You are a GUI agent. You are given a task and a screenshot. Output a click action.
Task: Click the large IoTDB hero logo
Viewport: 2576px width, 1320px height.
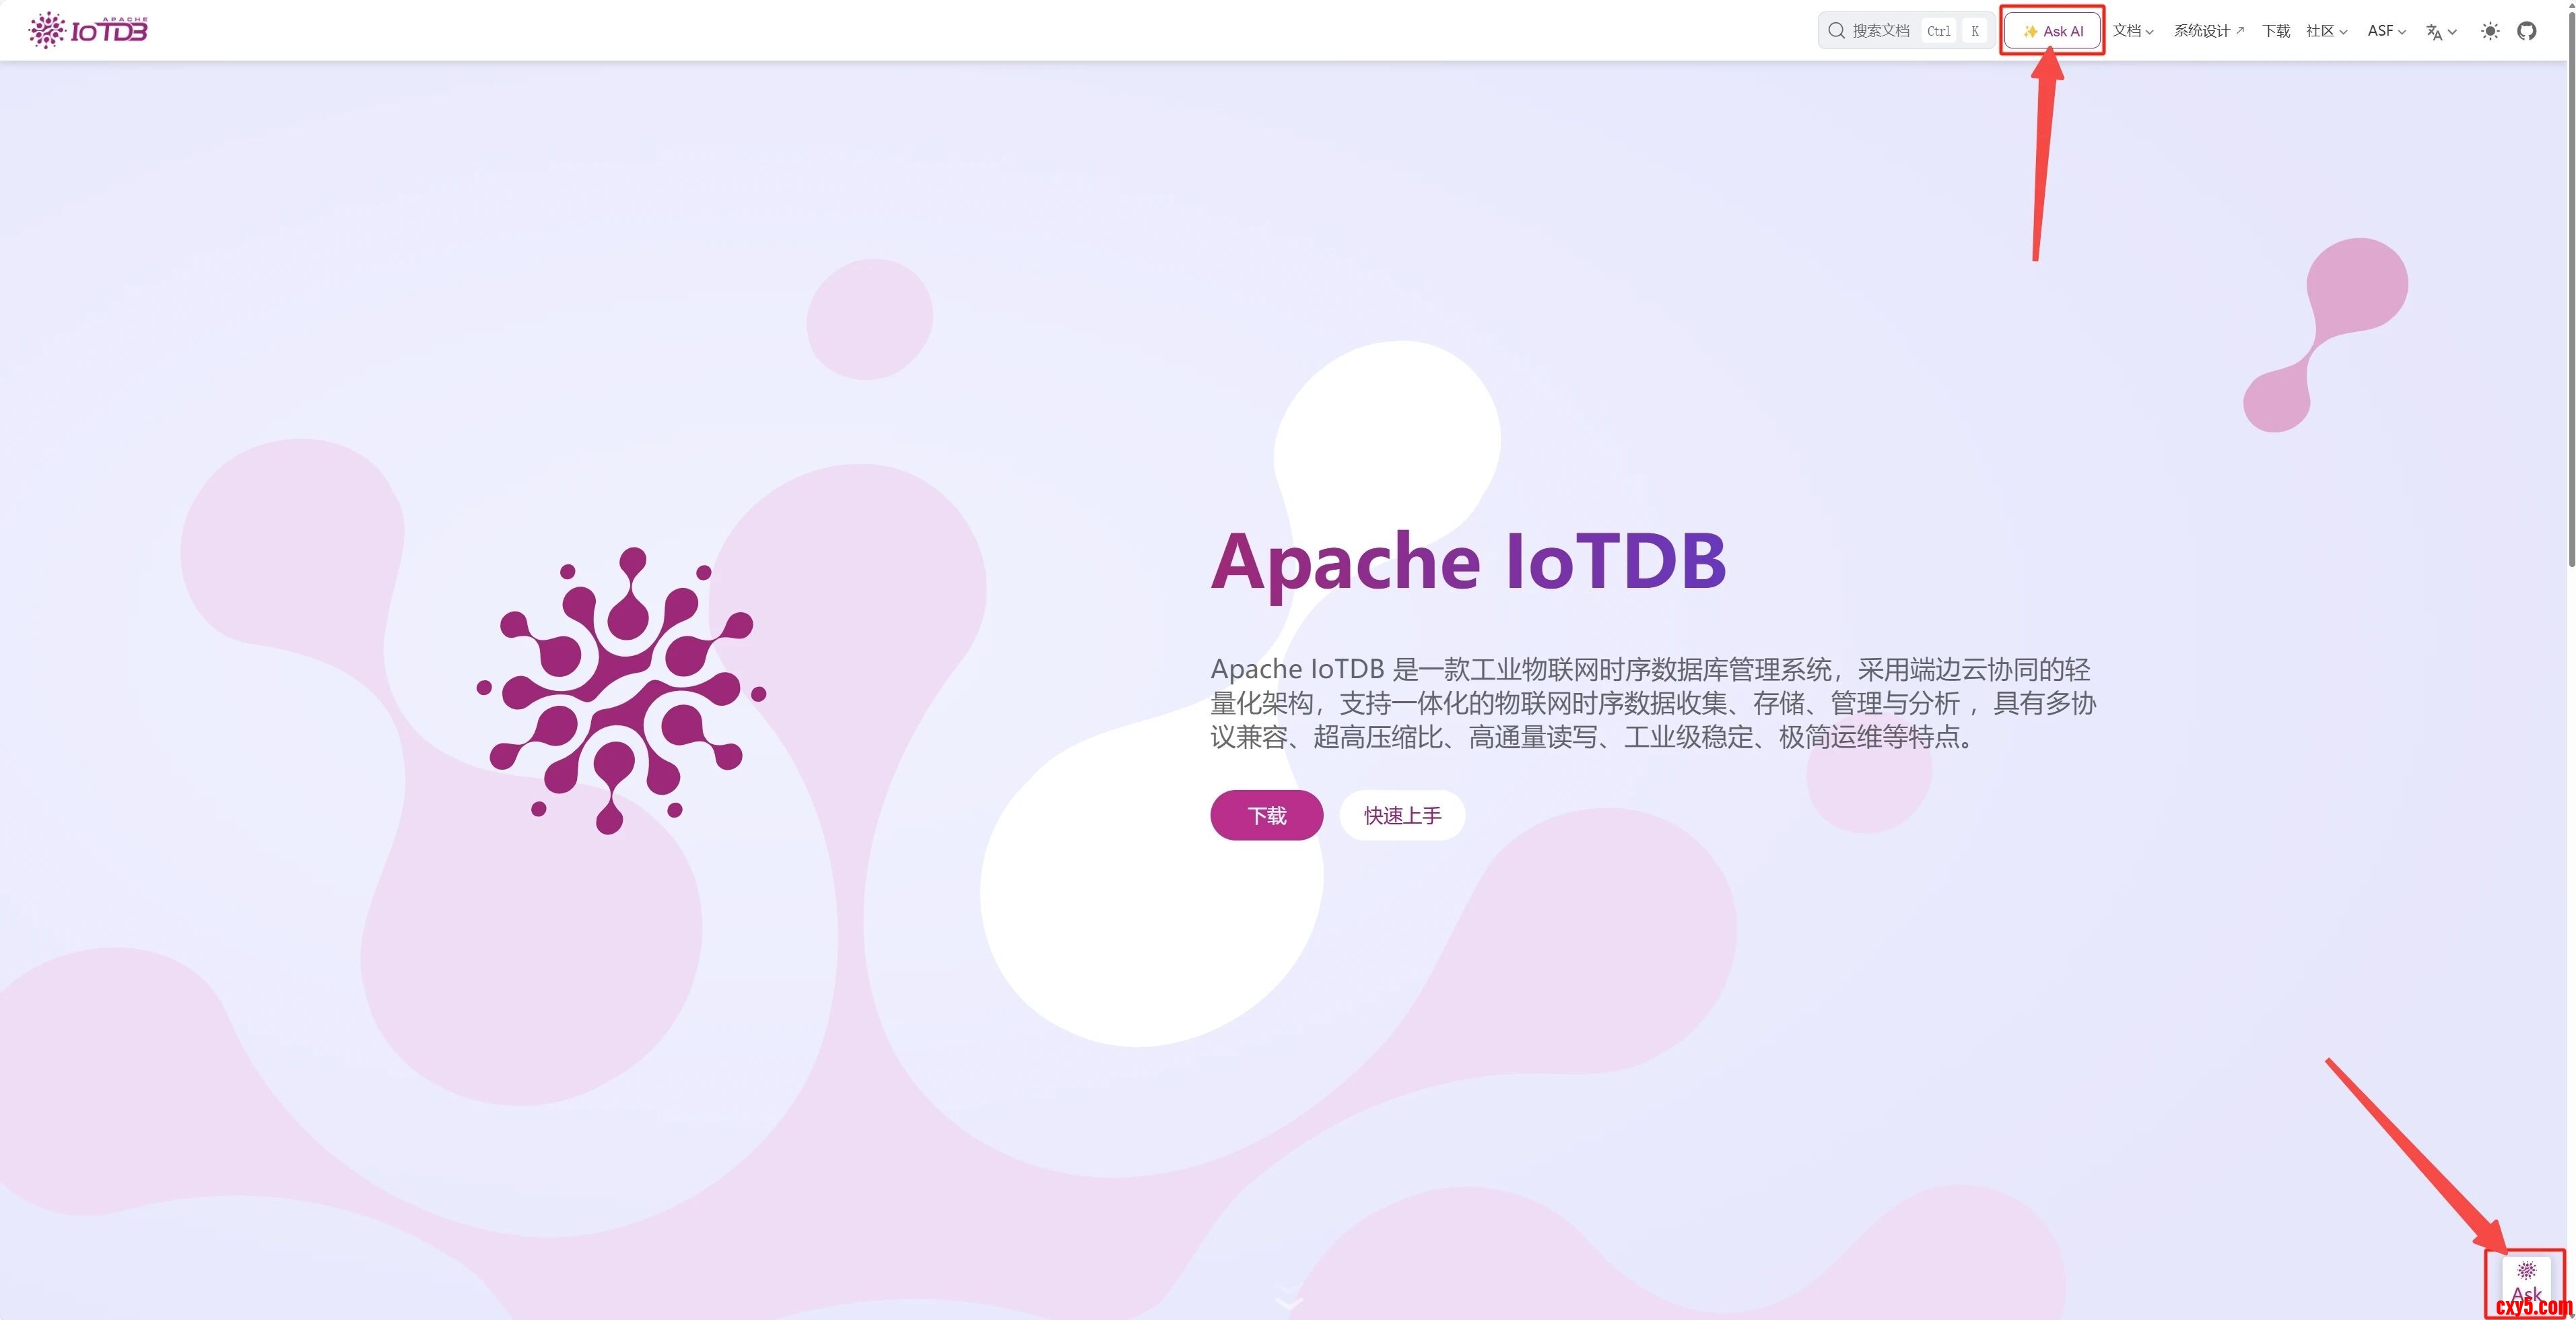(620, 690)
